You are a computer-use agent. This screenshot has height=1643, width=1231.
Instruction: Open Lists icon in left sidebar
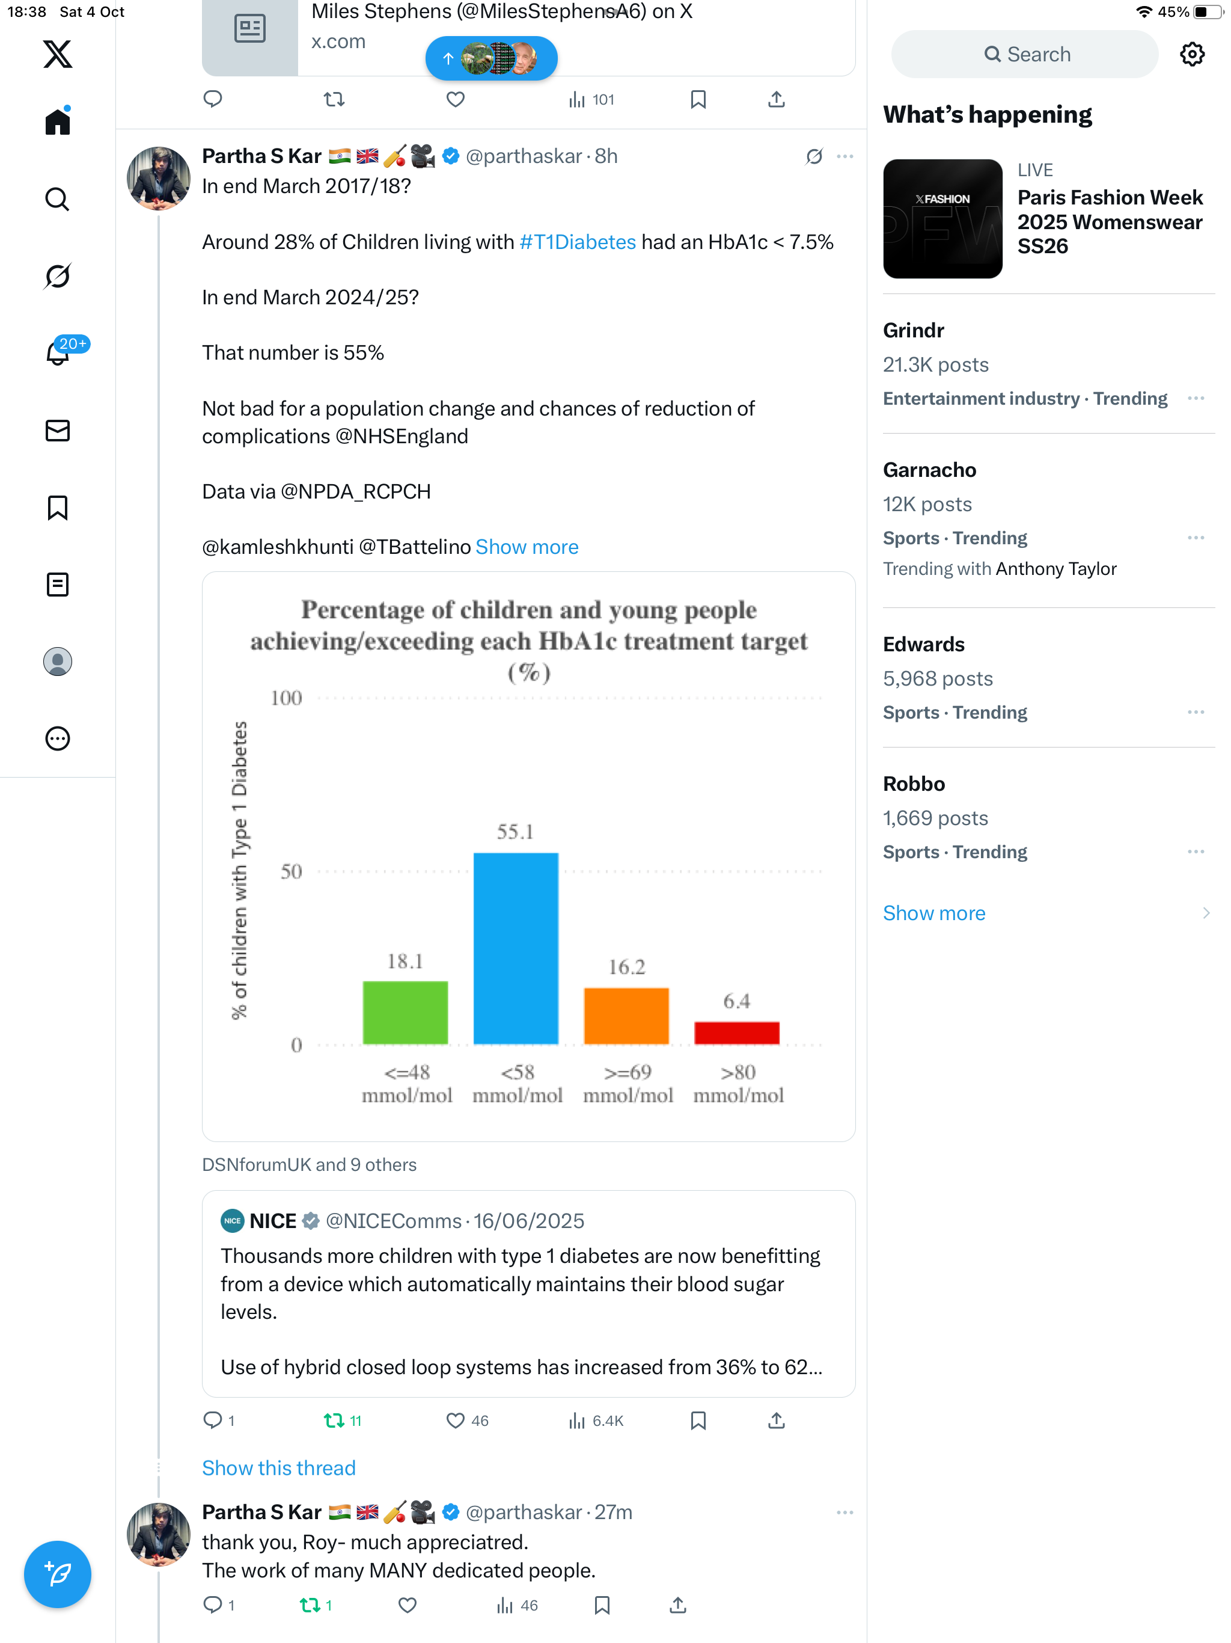coord(57,585)
